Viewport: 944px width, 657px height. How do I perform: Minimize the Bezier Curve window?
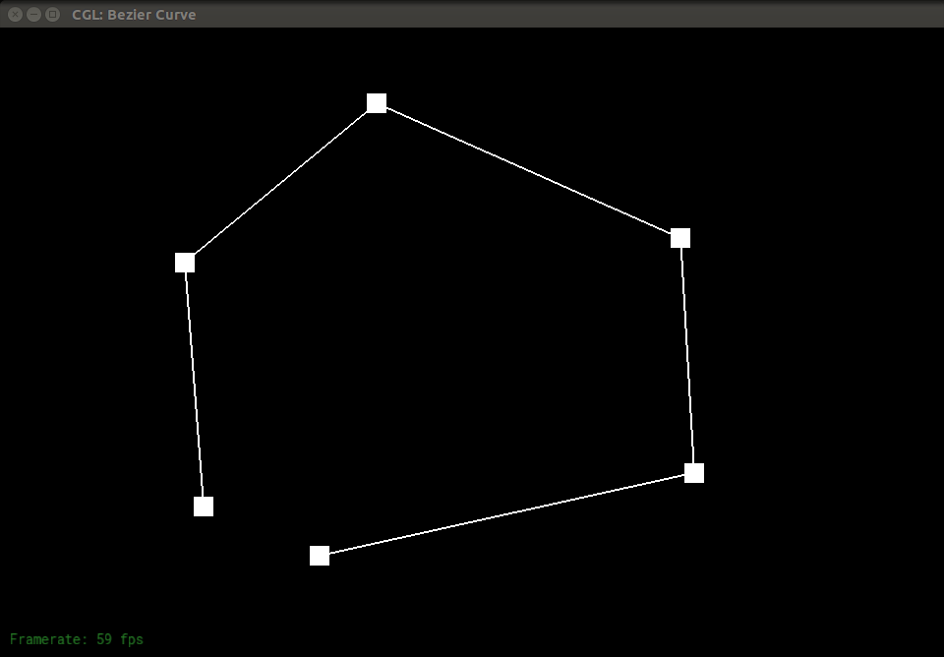(x=34, y=14)
